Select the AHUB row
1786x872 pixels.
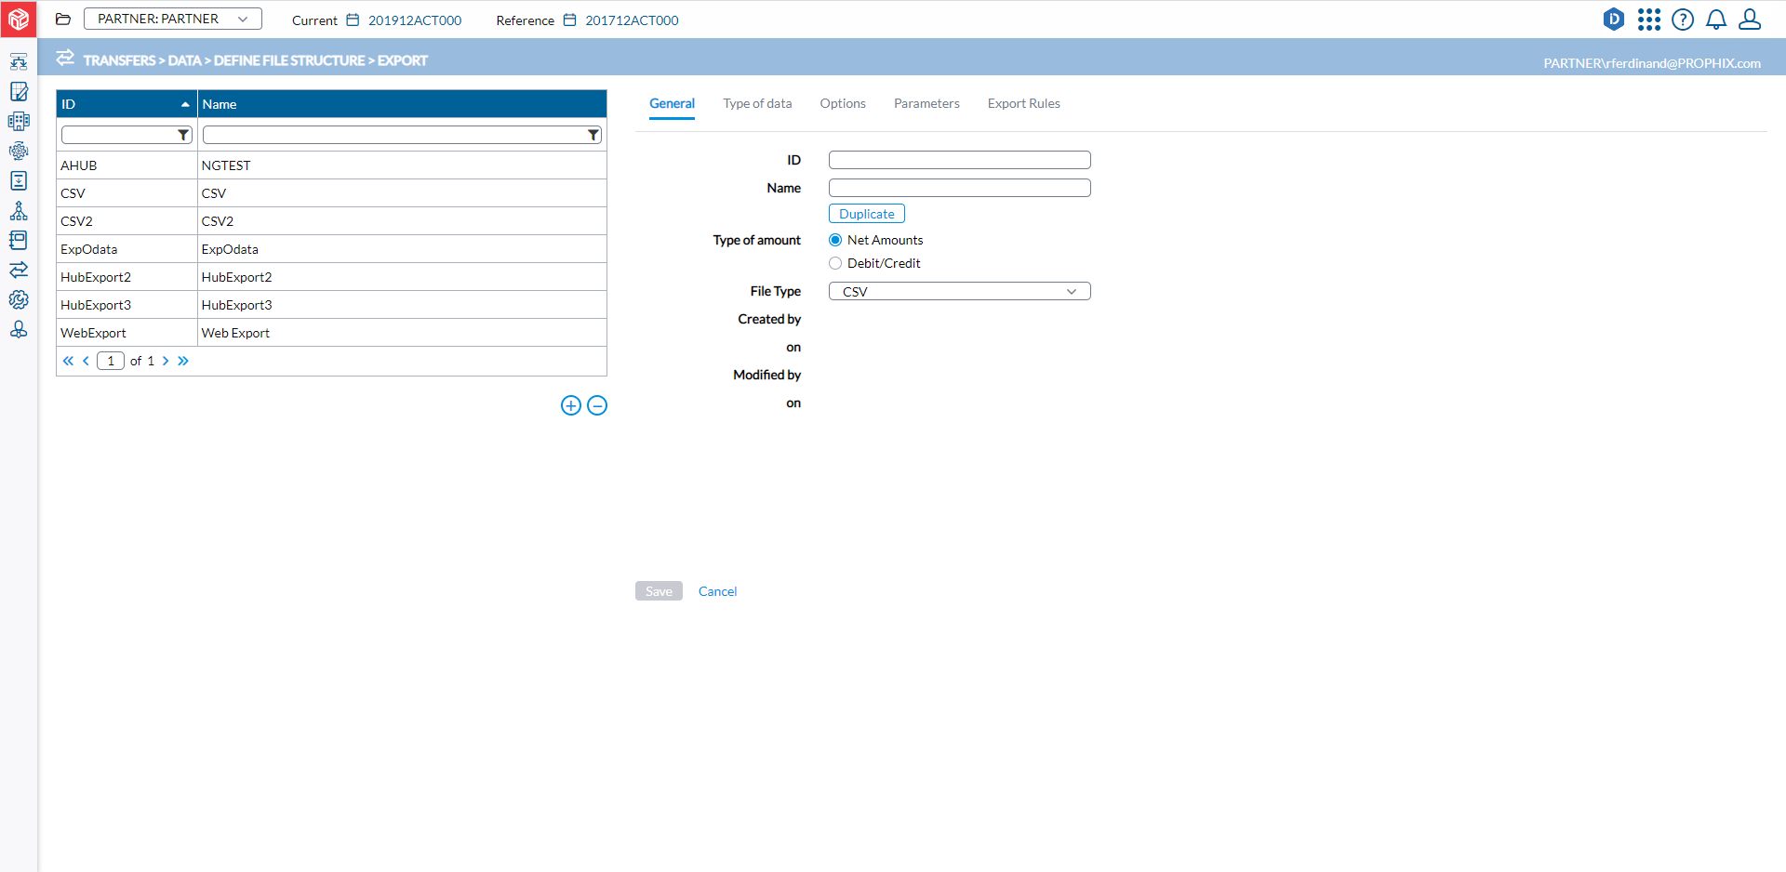click(331, 165)
